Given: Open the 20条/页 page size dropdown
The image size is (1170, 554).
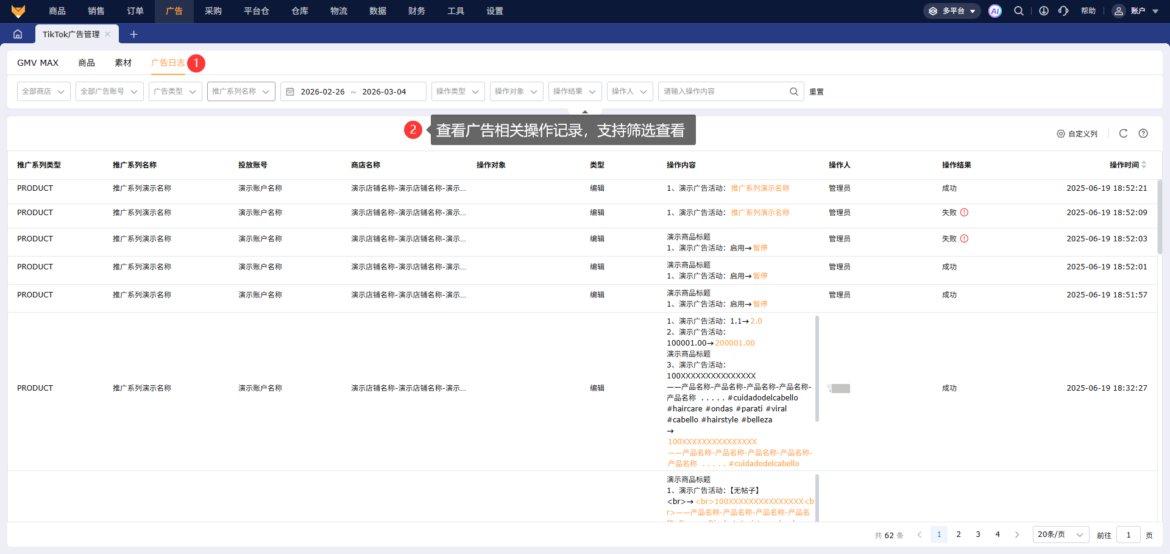Looking at the screenshot, I should 1060,534.
